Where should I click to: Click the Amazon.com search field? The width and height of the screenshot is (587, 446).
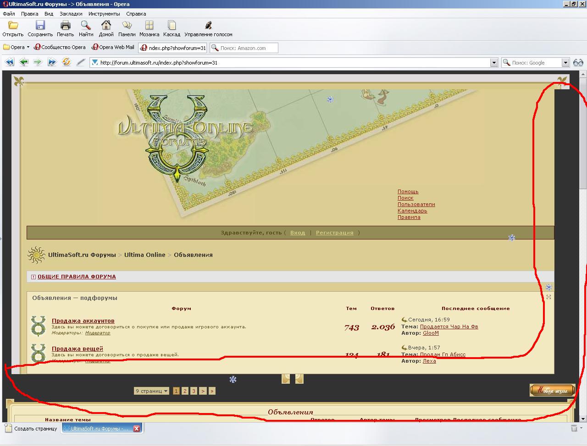point(244,48)
